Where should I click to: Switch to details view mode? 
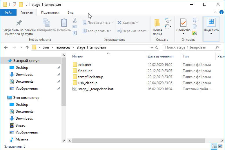pos(214,147)
